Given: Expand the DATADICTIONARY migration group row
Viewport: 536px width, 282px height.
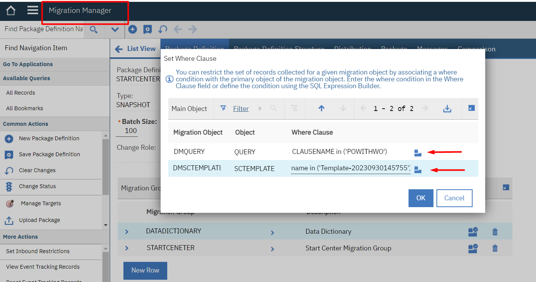Looking at the screenshot, I should click(126, 231).
